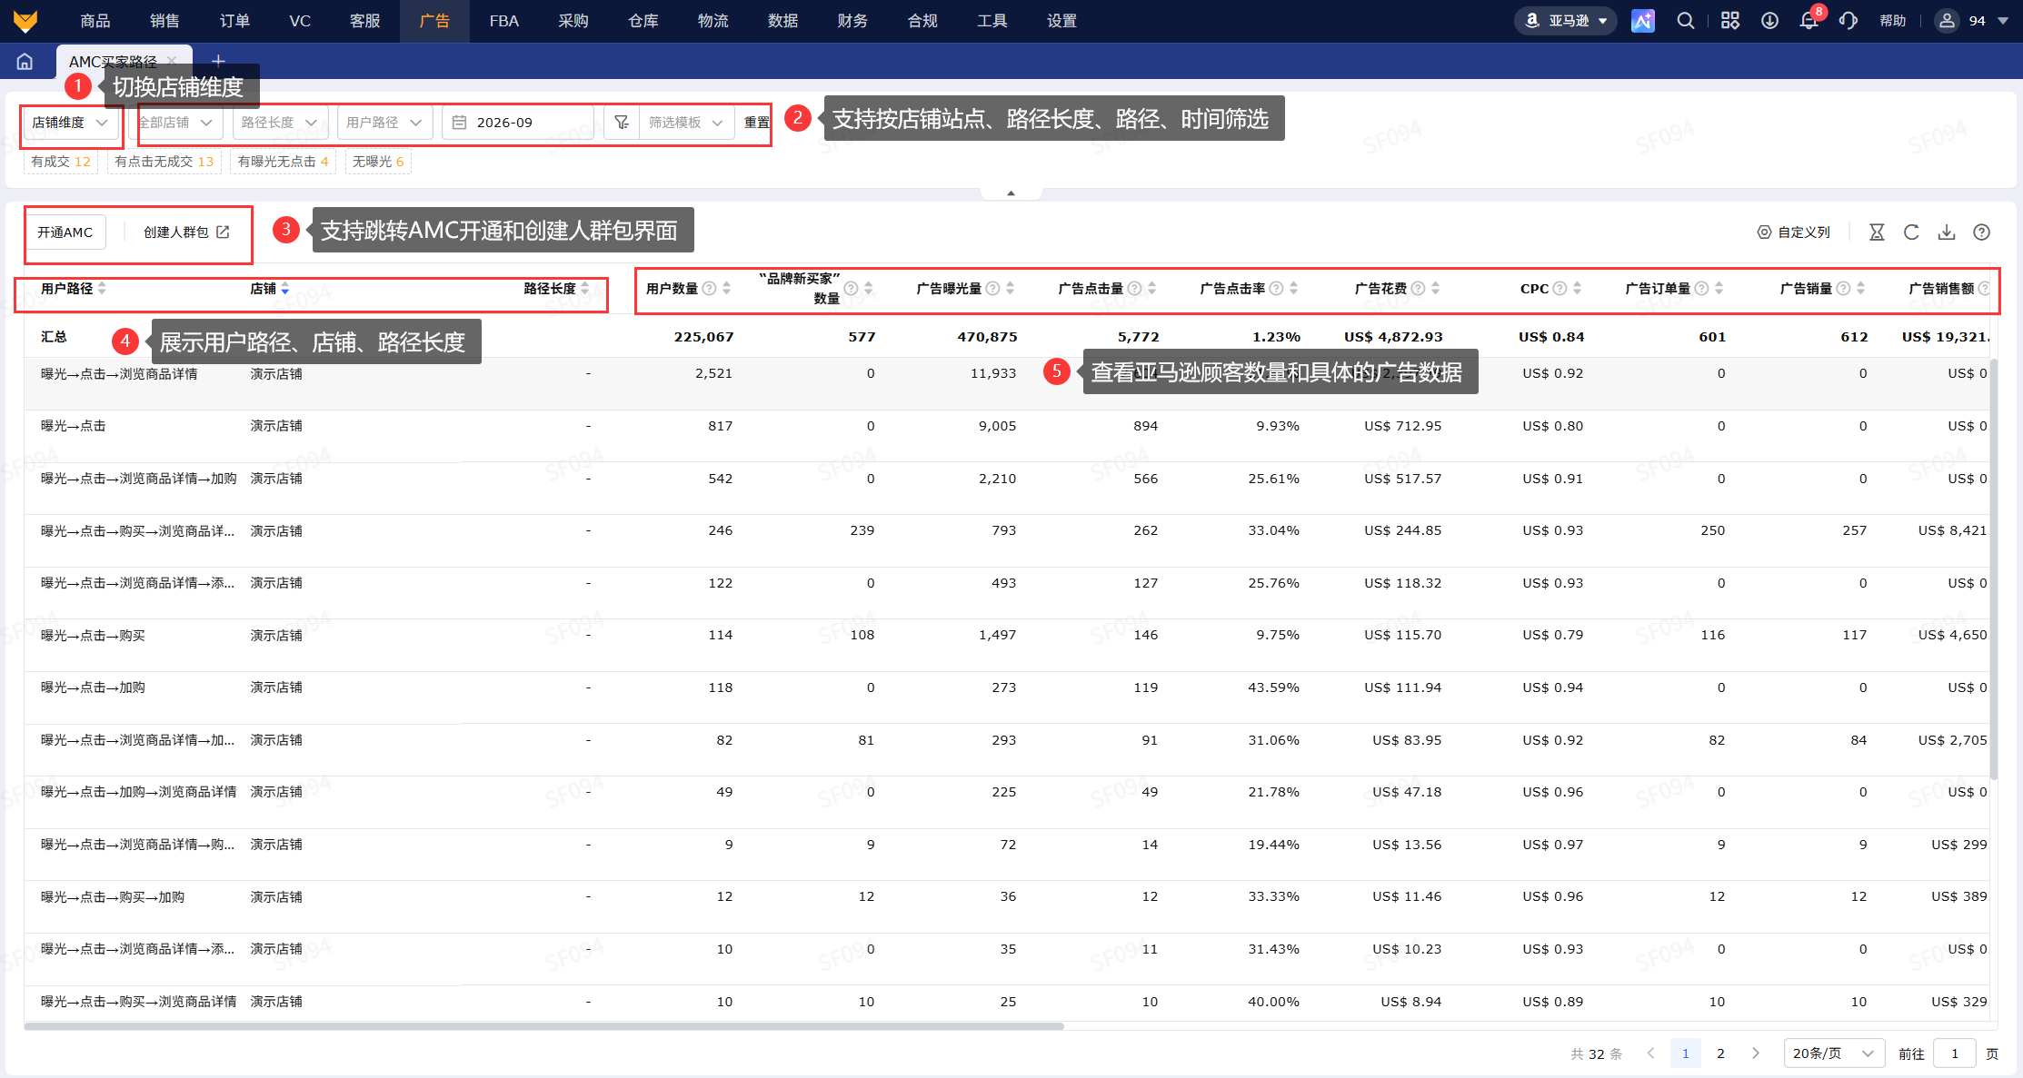
Task: Open the 全部店铺 dropdown
Action: coord(177,123)
